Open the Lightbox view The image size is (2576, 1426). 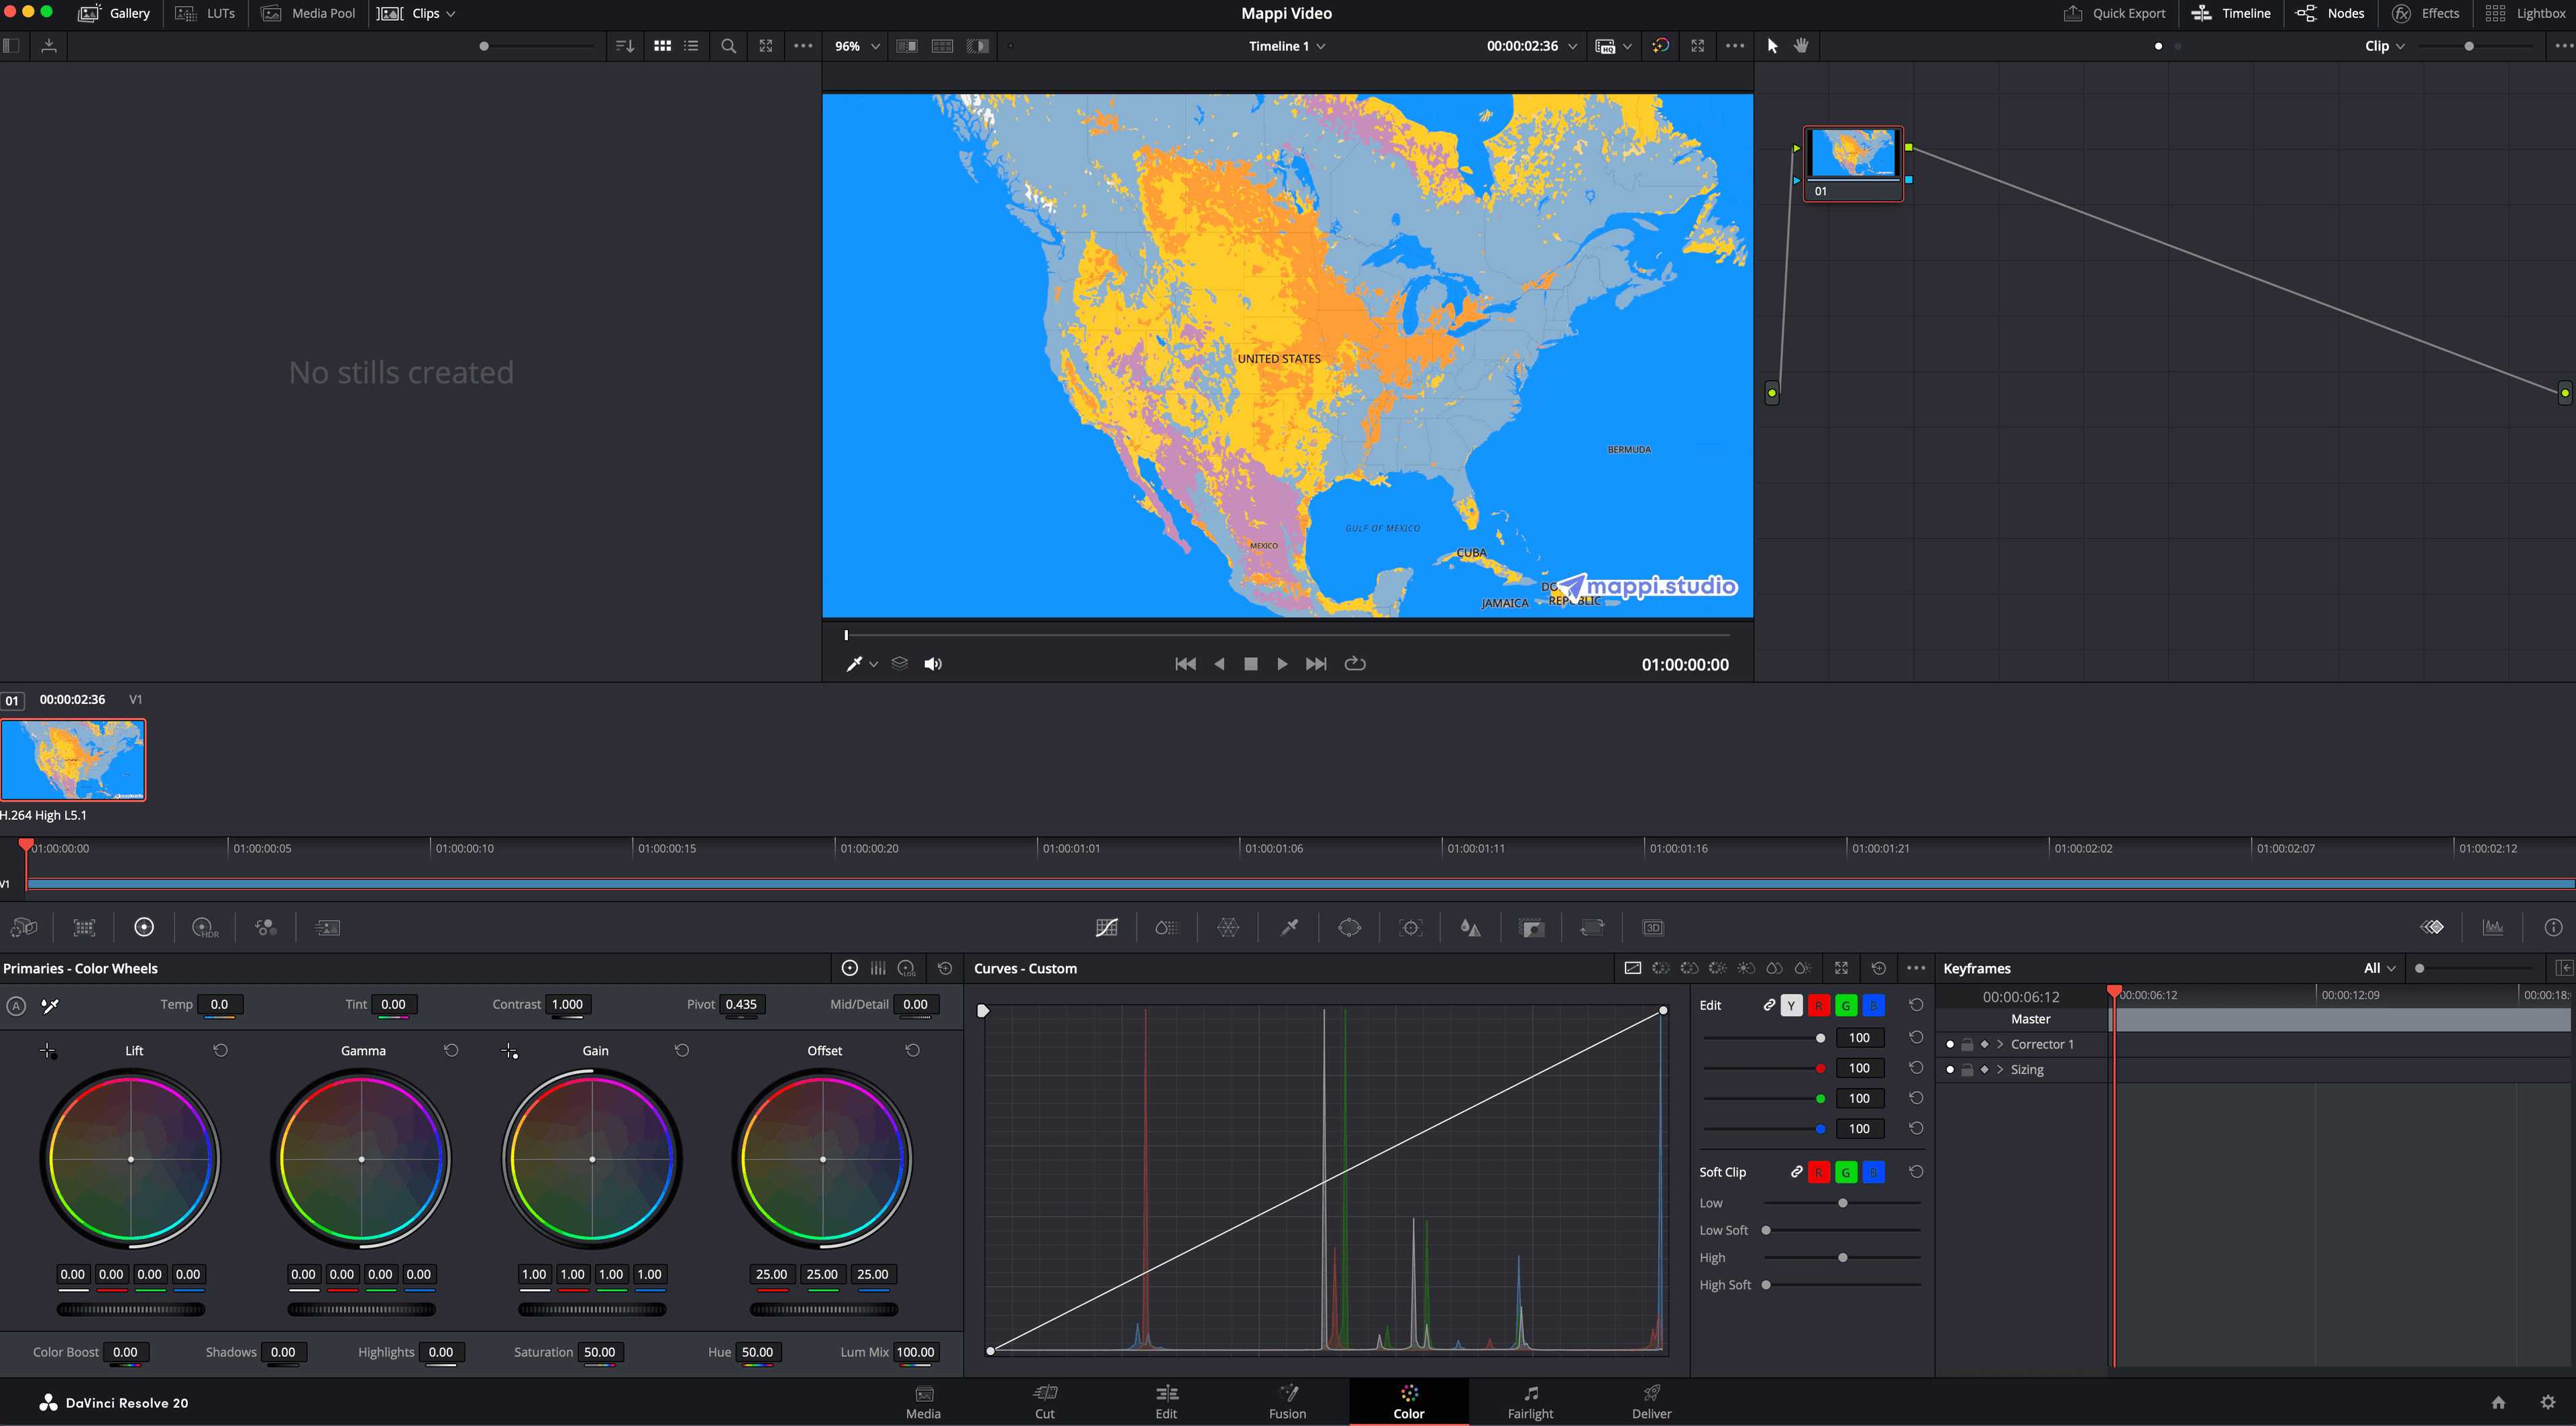pos(2525,14)
